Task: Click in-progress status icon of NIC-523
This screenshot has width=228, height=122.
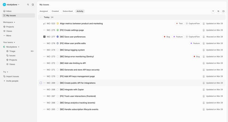Action: pyautogui.click(x=58, y=23)
